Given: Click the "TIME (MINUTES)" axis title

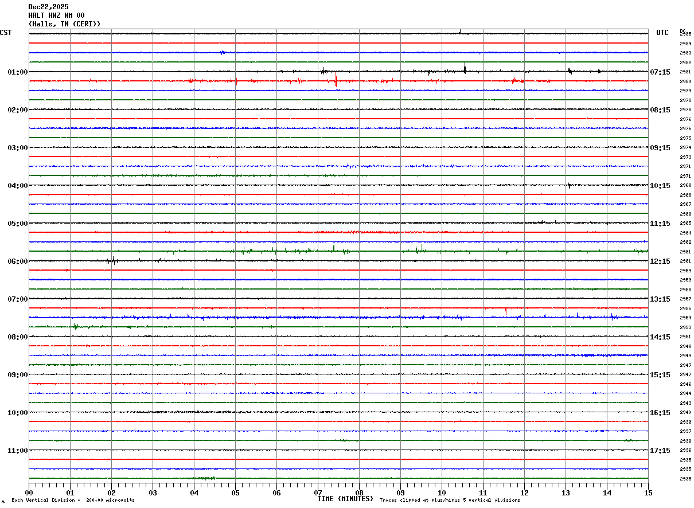Looking at the screenshot, I should pos(345,499).
